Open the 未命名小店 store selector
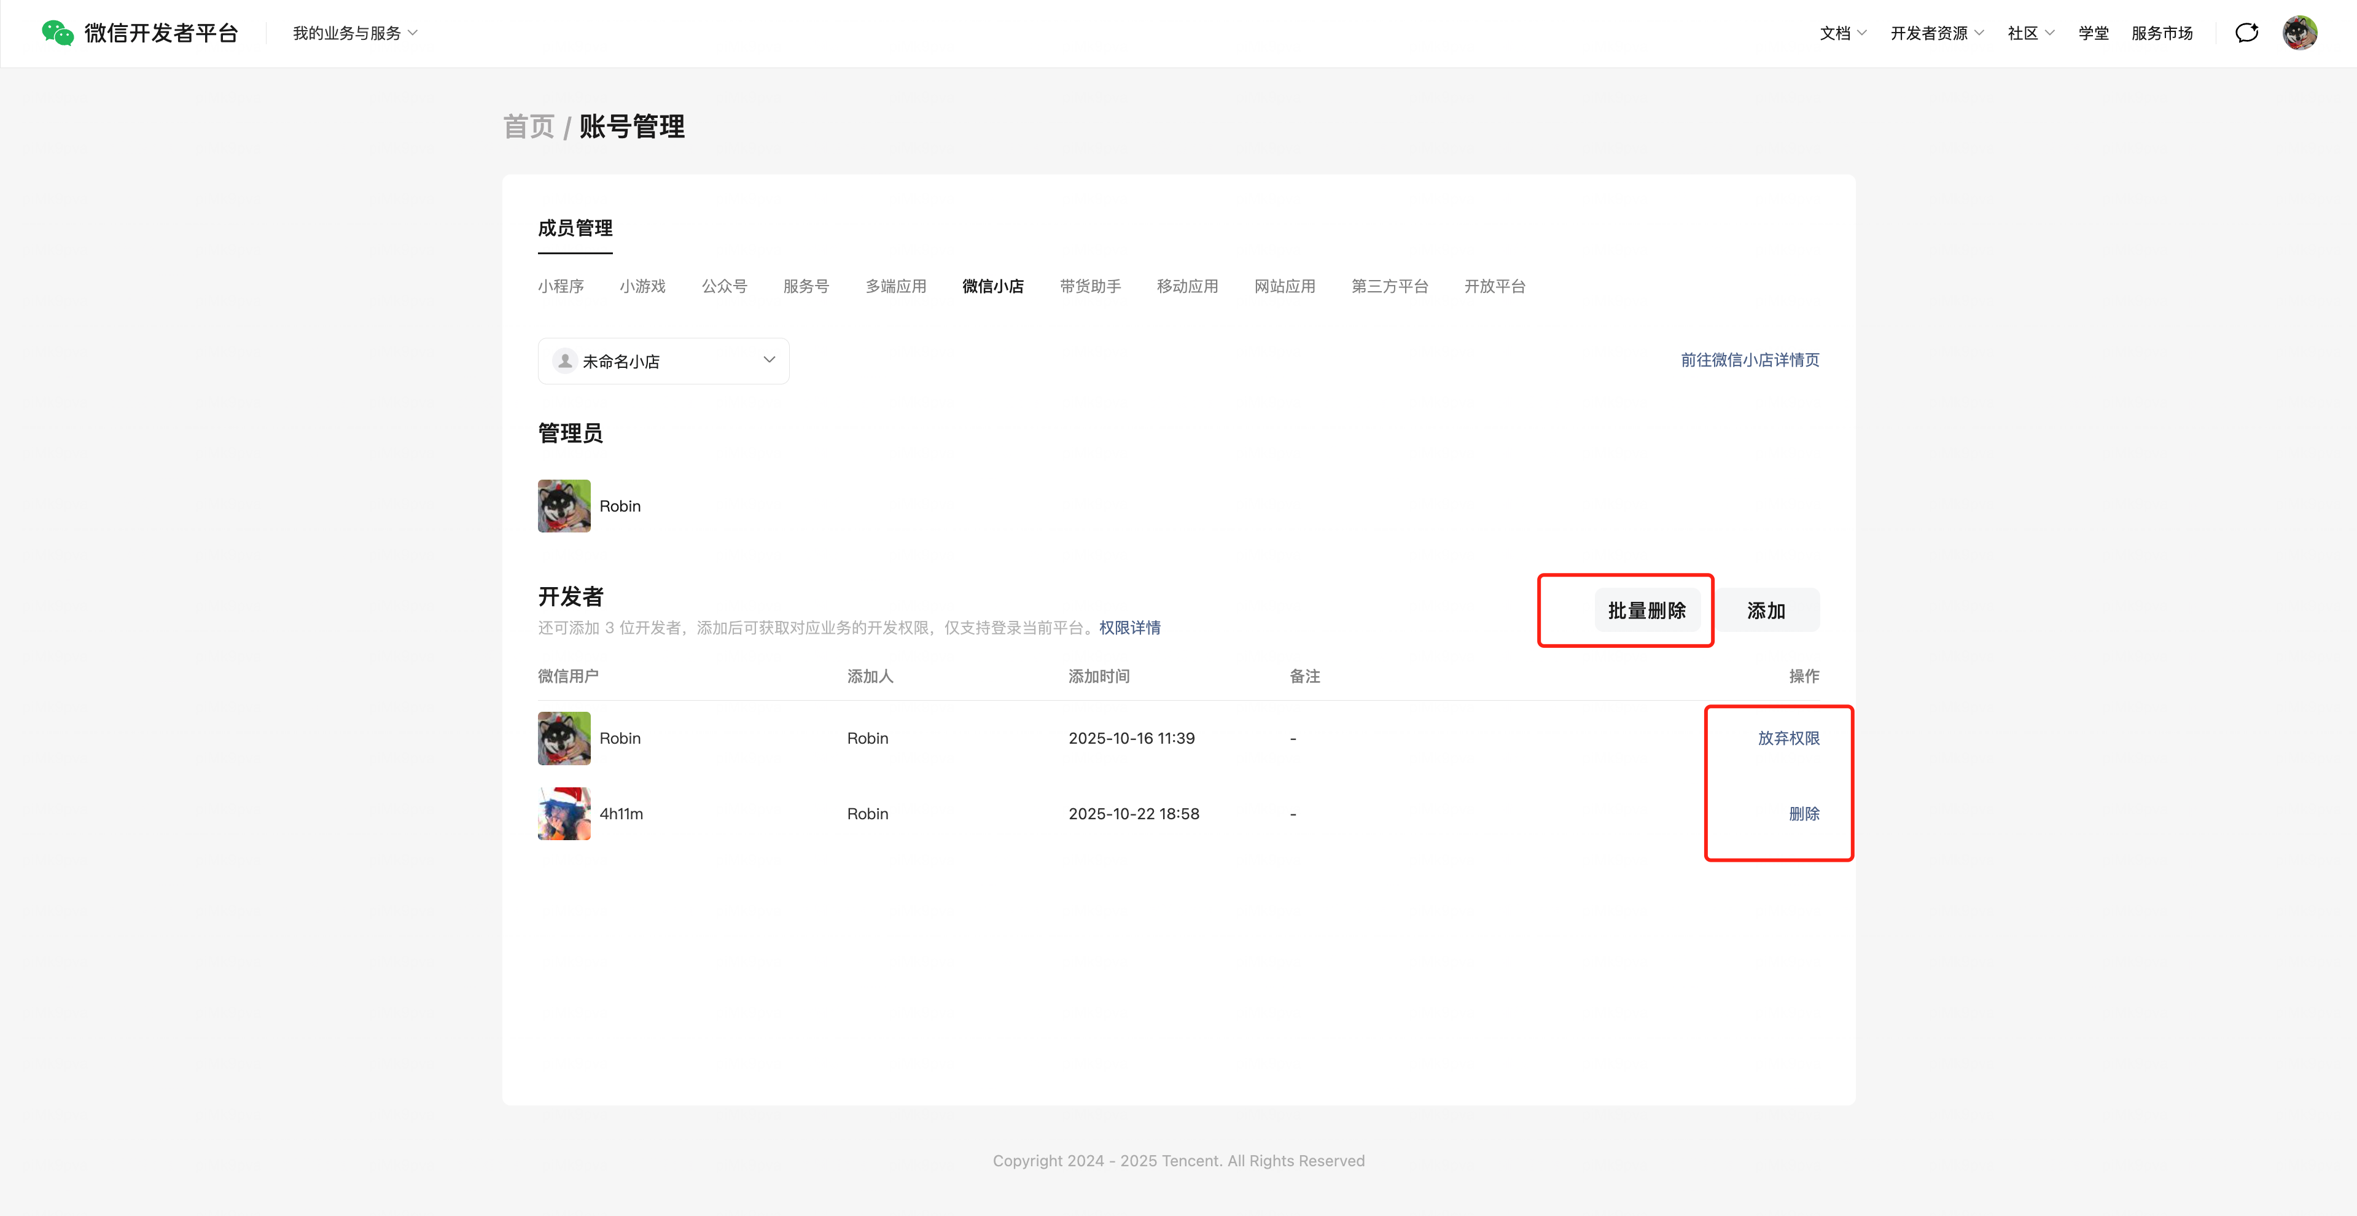Viewport: 2357px width, 1216px height. [x=663, y=361]
